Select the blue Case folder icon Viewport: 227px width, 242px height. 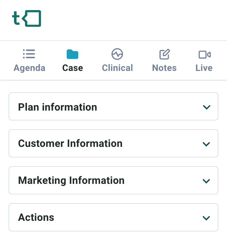click(x=72, y=54)
